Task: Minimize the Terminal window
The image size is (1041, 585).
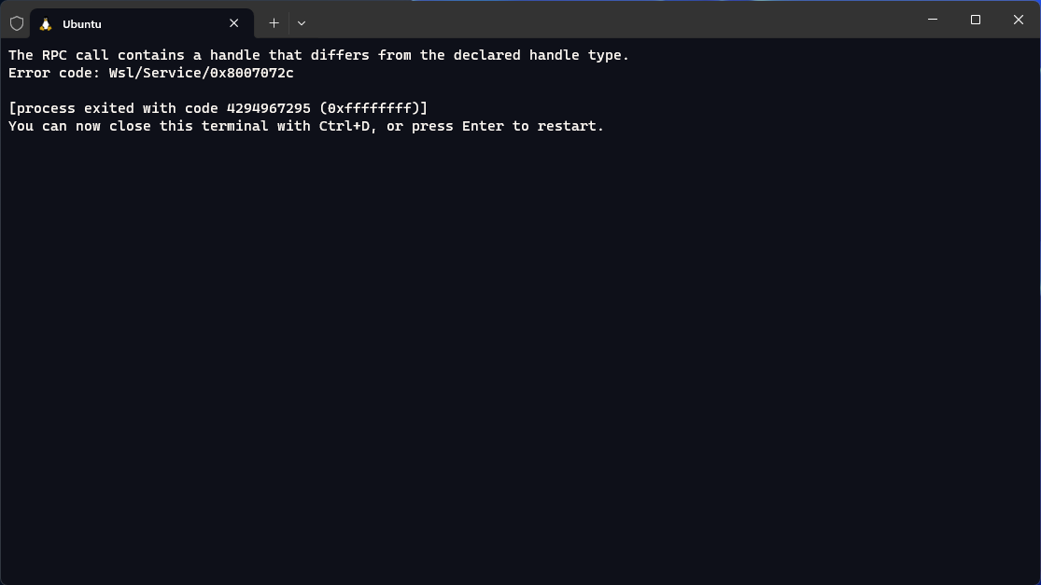Action: pos(931,20)
